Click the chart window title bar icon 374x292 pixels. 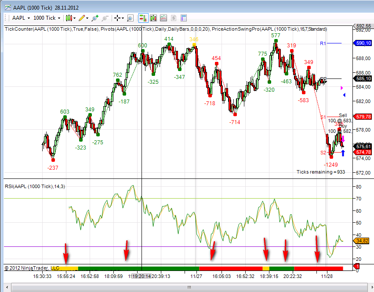click(8, 7)
